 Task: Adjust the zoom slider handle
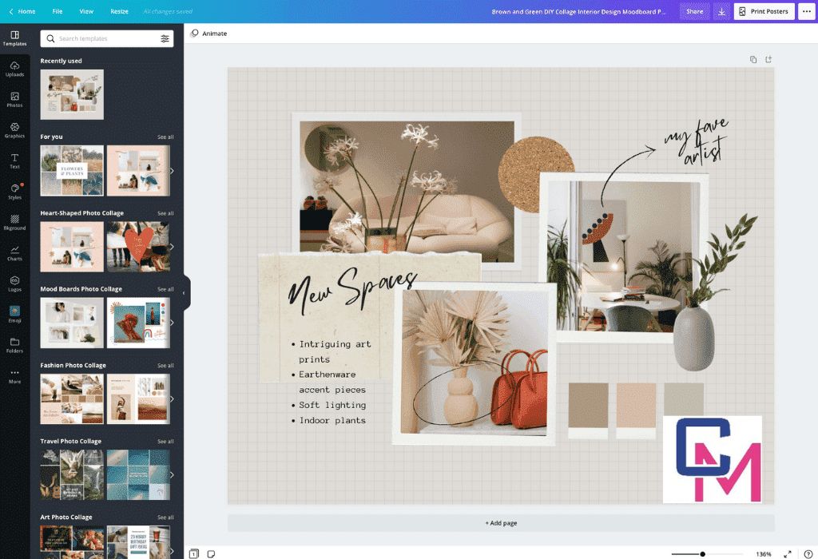tap(702, 553)
